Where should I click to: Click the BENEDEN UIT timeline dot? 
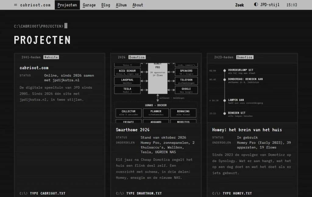[225, 113]
